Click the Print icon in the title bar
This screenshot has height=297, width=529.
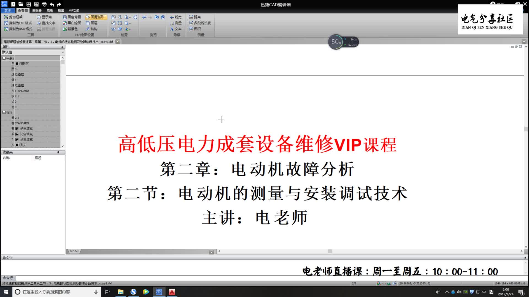[44, 4]
